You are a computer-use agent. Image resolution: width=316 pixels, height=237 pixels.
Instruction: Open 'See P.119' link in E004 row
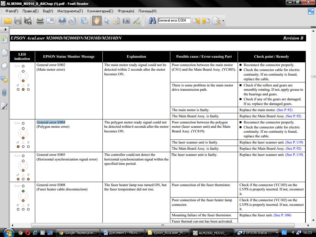pos(294,142)
